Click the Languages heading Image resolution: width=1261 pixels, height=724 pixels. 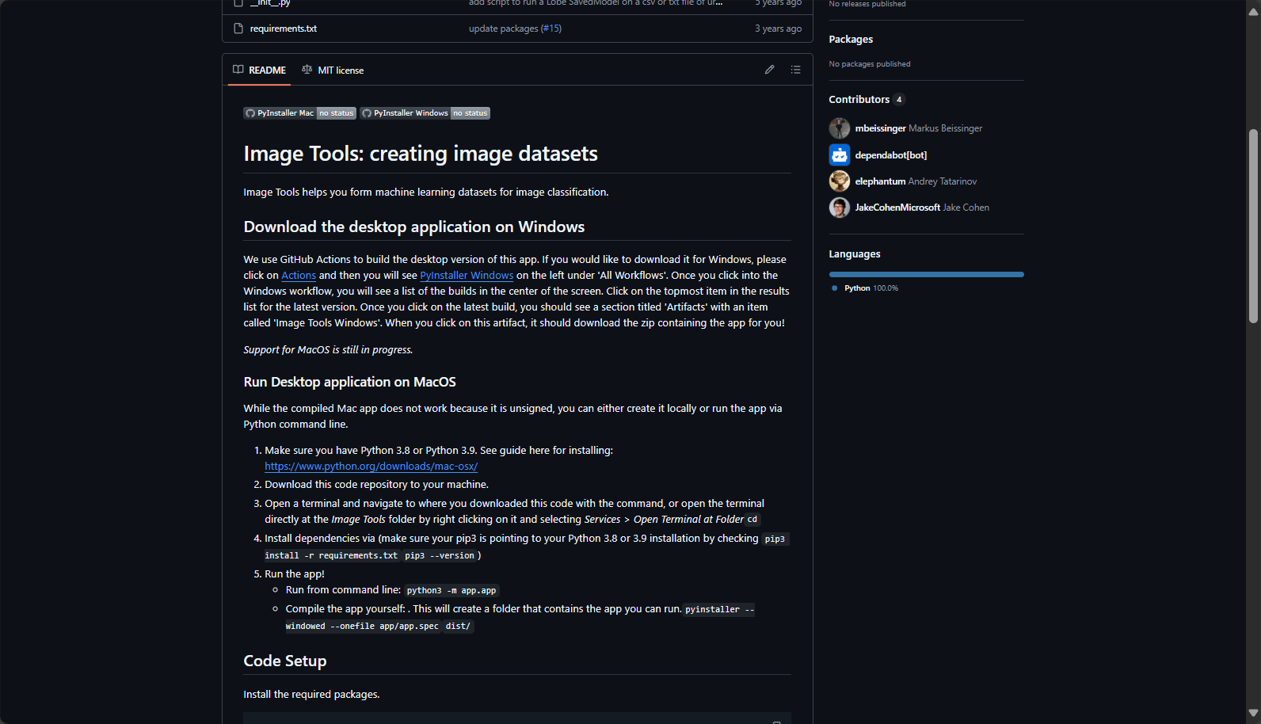tap(855, 254)
